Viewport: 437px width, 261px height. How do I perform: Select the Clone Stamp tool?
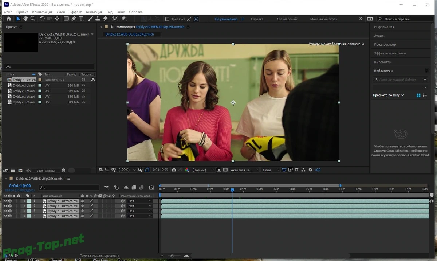tap(98, 19)
